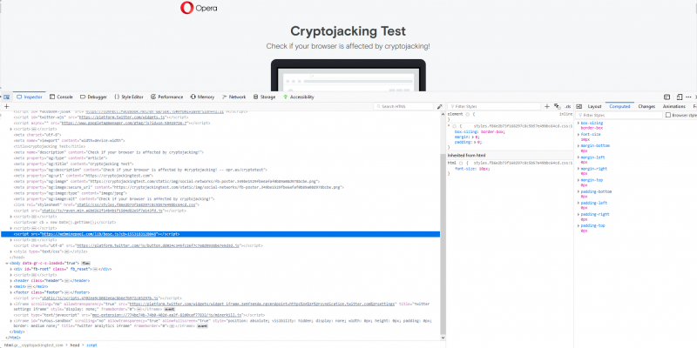Viewport: 697px width, 348px height.
Task: Expand the padding-left computed property
Action: coord(579,203)
